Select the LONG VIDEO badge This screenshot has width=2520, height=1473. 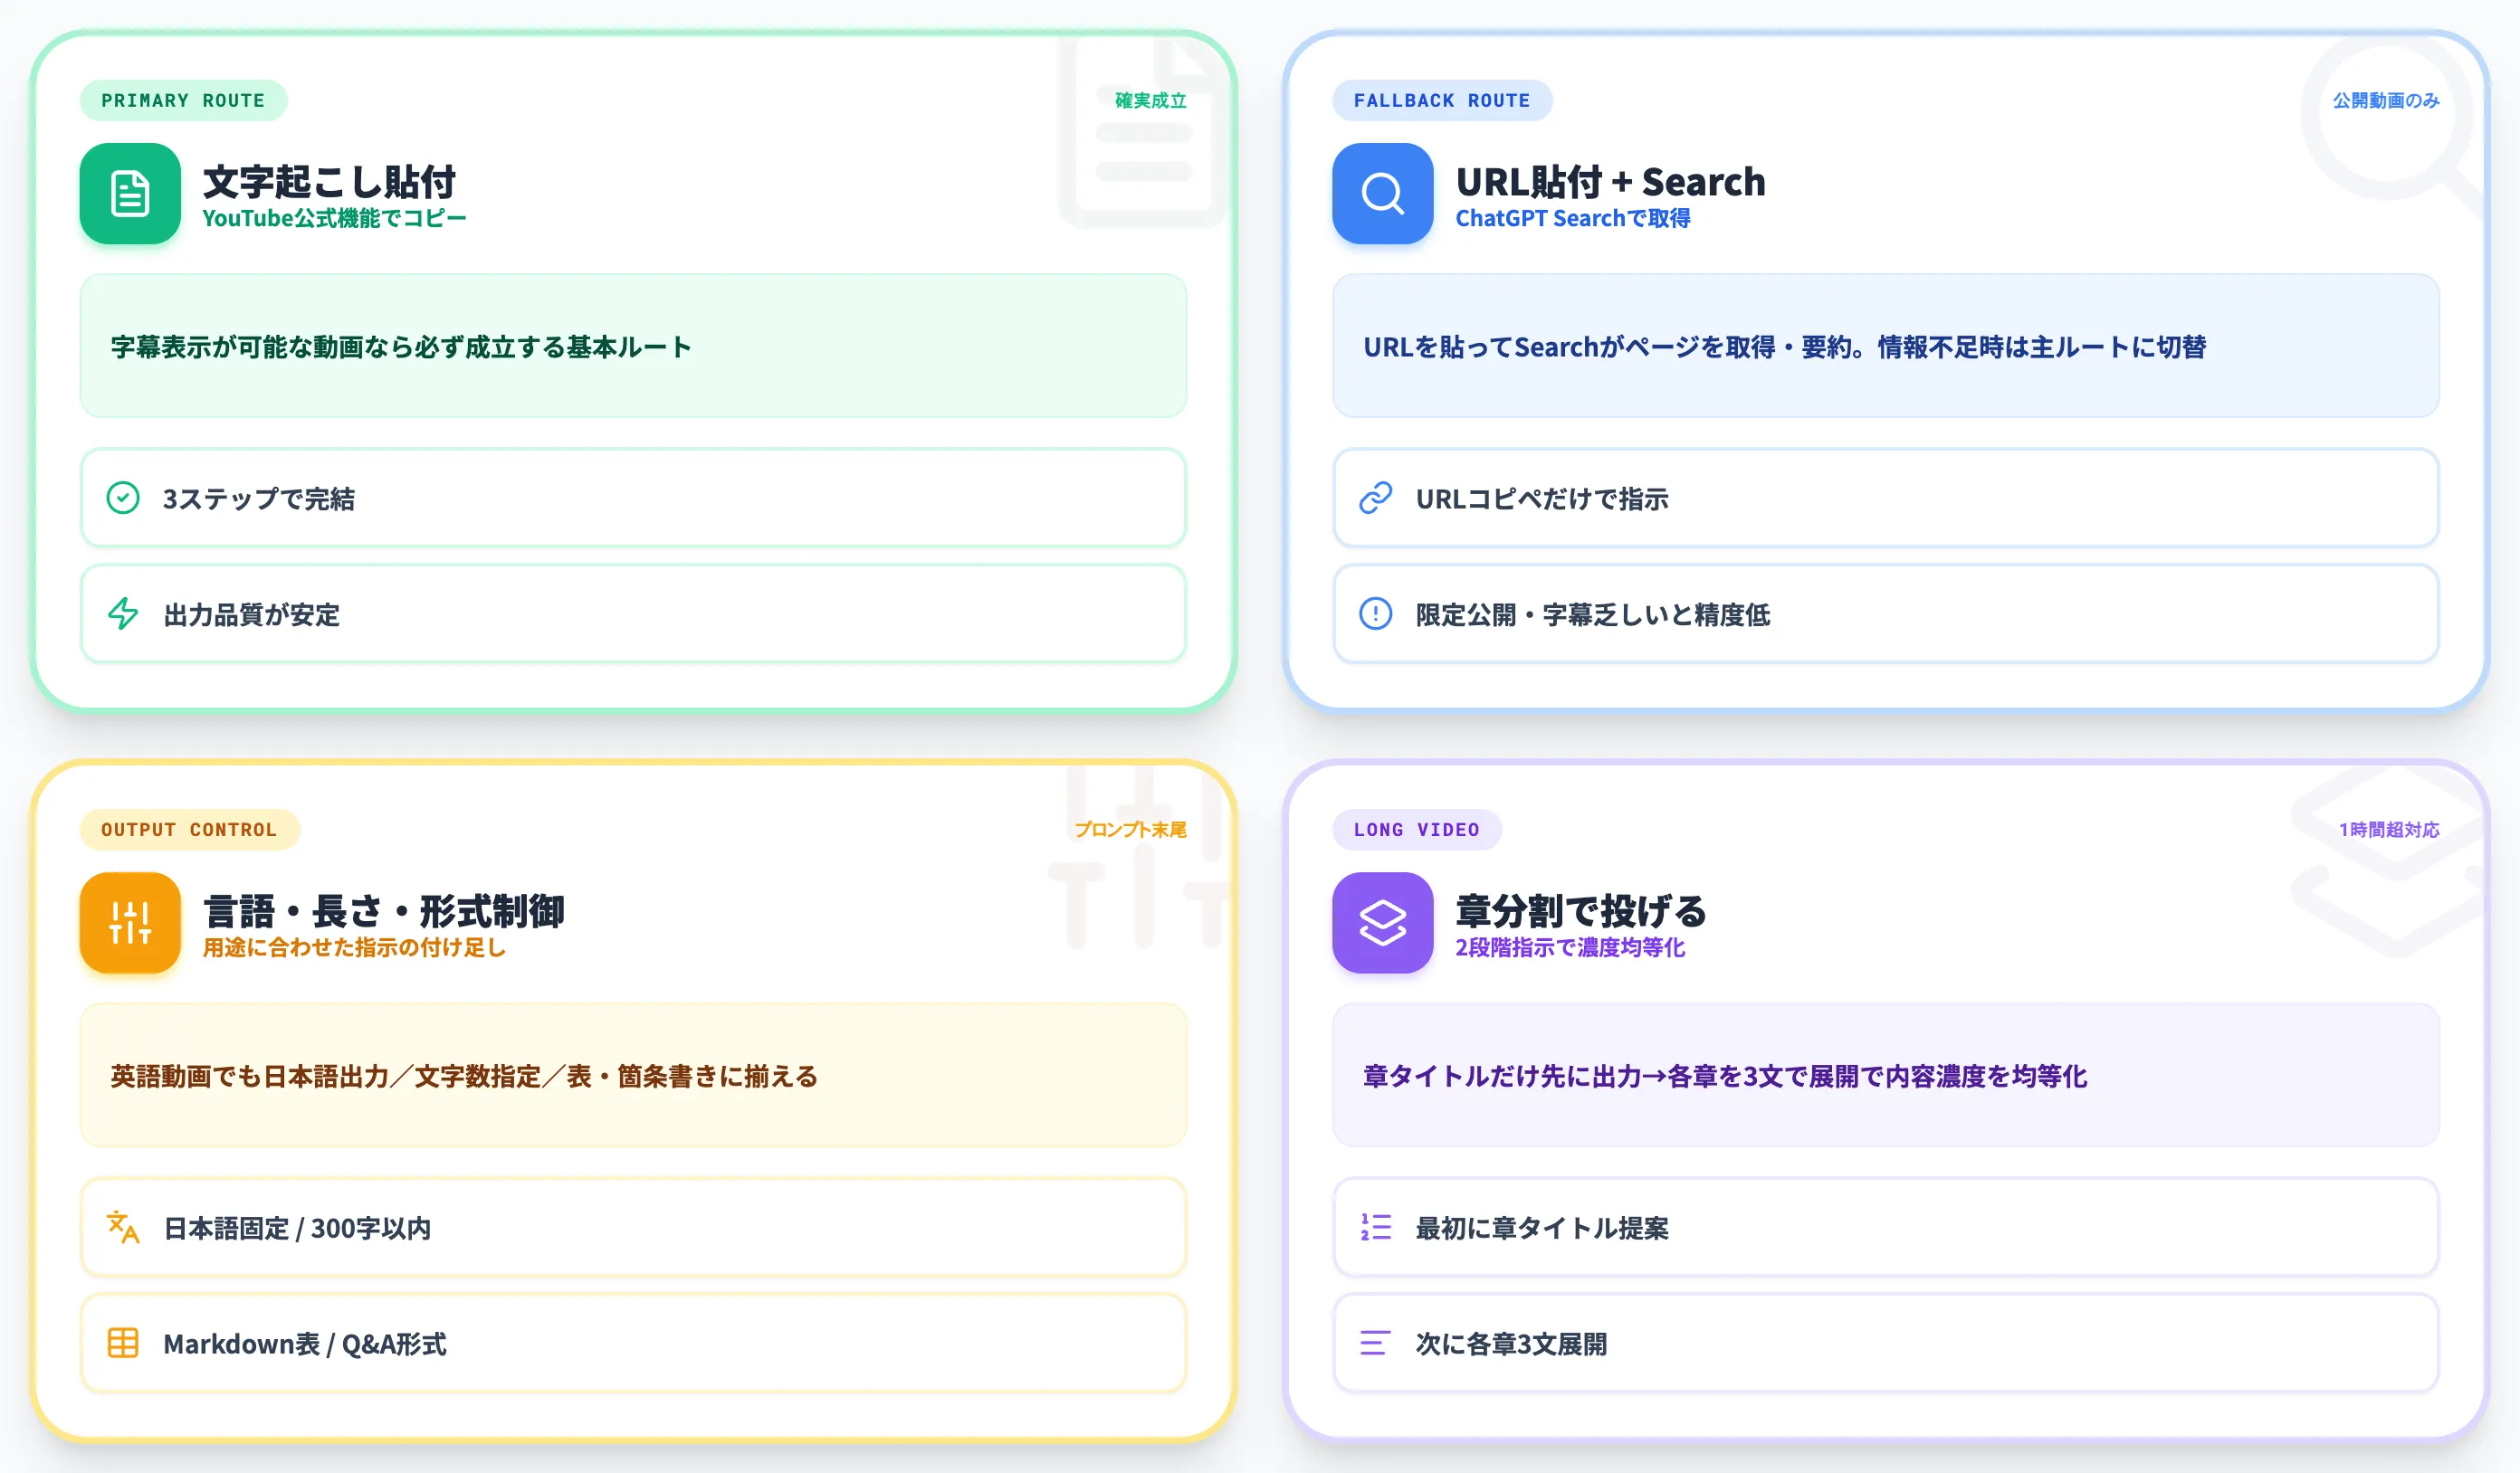point(1417,830)
